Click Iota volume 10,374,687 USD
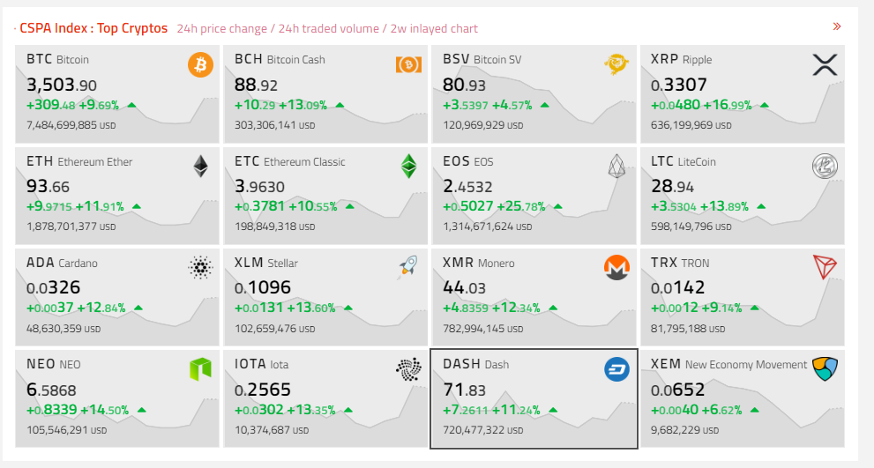This screenshot has width=874, height=468. (x=272, y=430)
